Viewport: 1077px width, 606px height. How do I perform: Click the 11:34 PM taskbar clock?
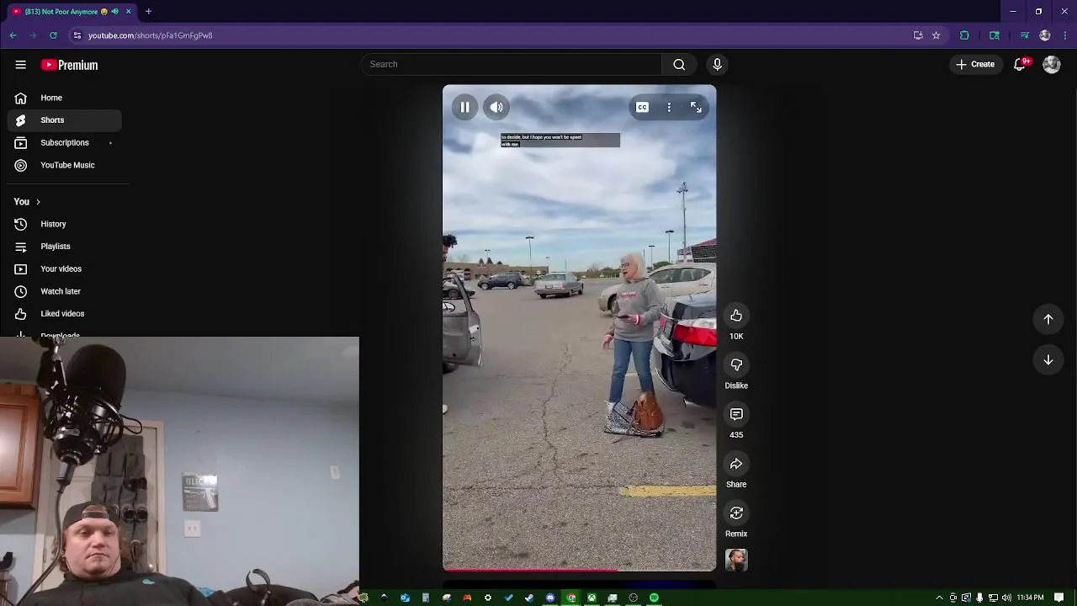coord(1030,598)
